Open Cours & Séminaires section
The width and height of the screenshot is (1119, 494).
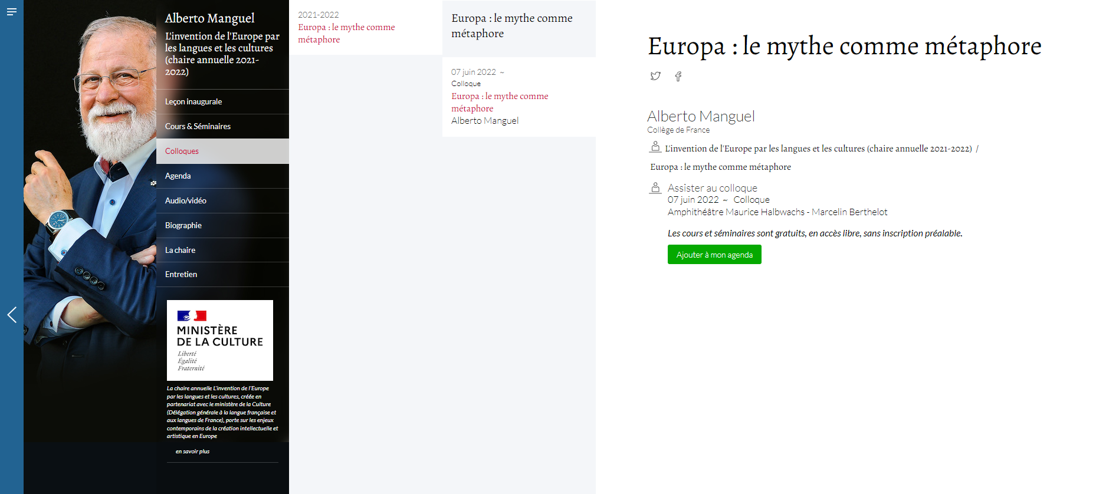223,126
